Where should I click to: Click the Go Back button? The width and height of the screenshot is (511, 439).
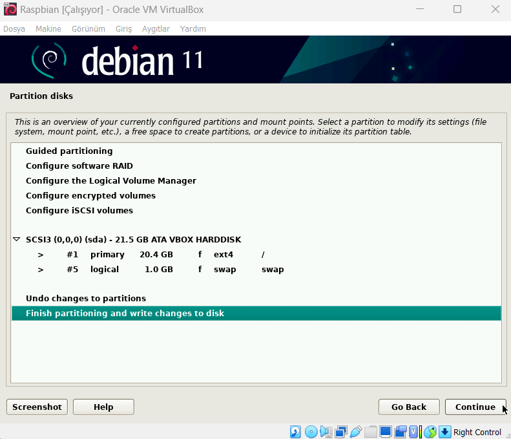[409, 407]
